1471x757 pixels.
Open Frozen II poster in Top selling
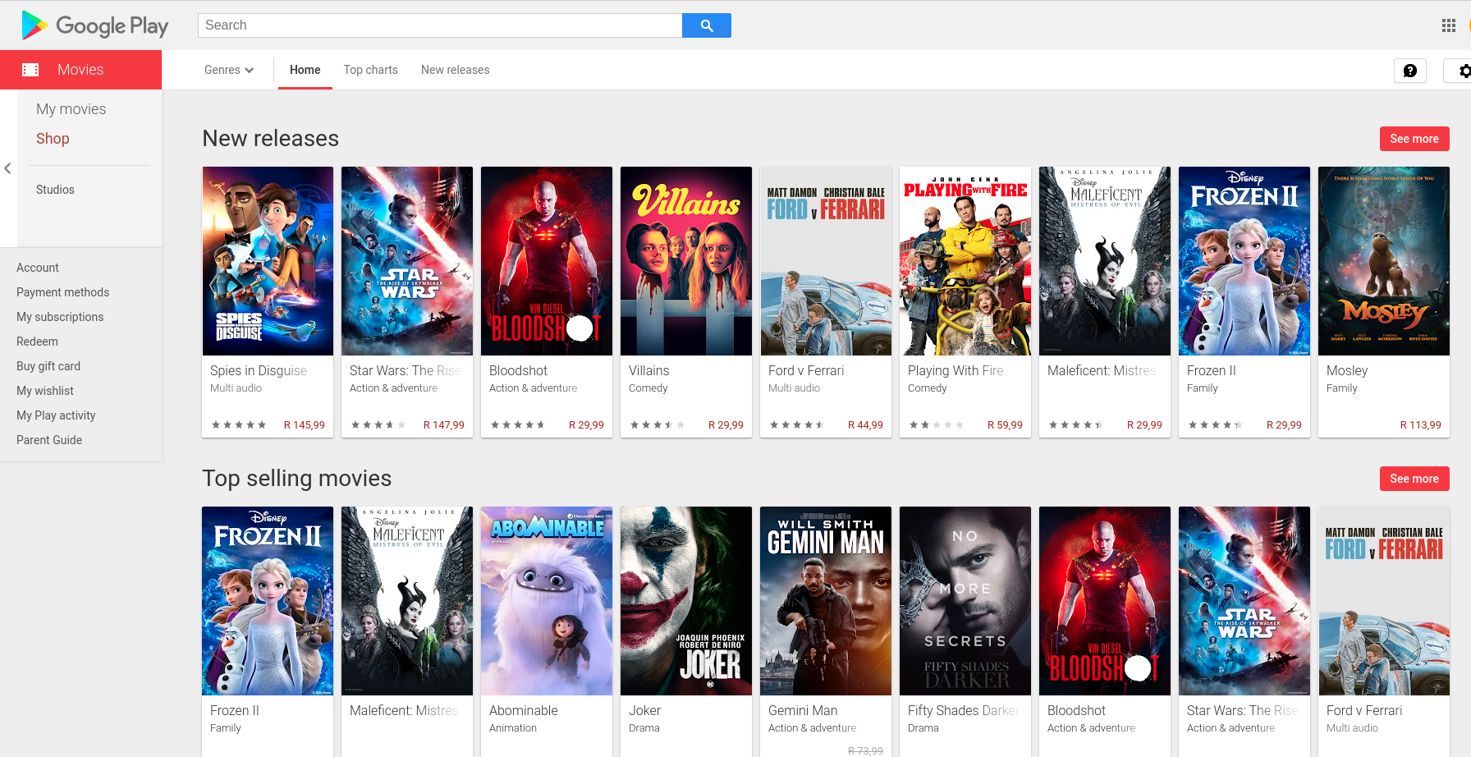[x=268, y=601]
